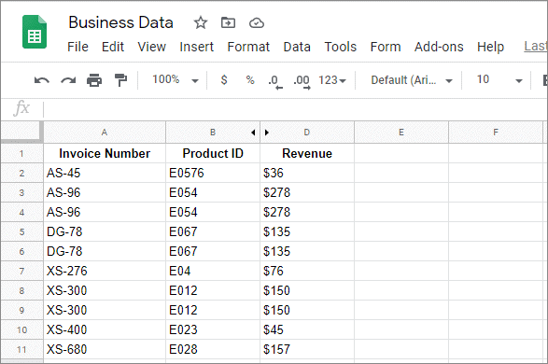Screen dimensions: 548x364
Task: Open the 123 number formats dropdown
Action: pos(332,80)
